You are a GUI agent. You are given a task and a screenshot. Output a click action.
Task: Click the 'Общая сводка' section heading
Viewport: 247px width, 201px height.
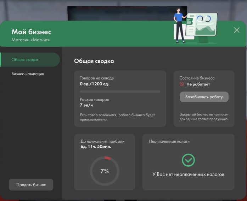tap(94, 61)
